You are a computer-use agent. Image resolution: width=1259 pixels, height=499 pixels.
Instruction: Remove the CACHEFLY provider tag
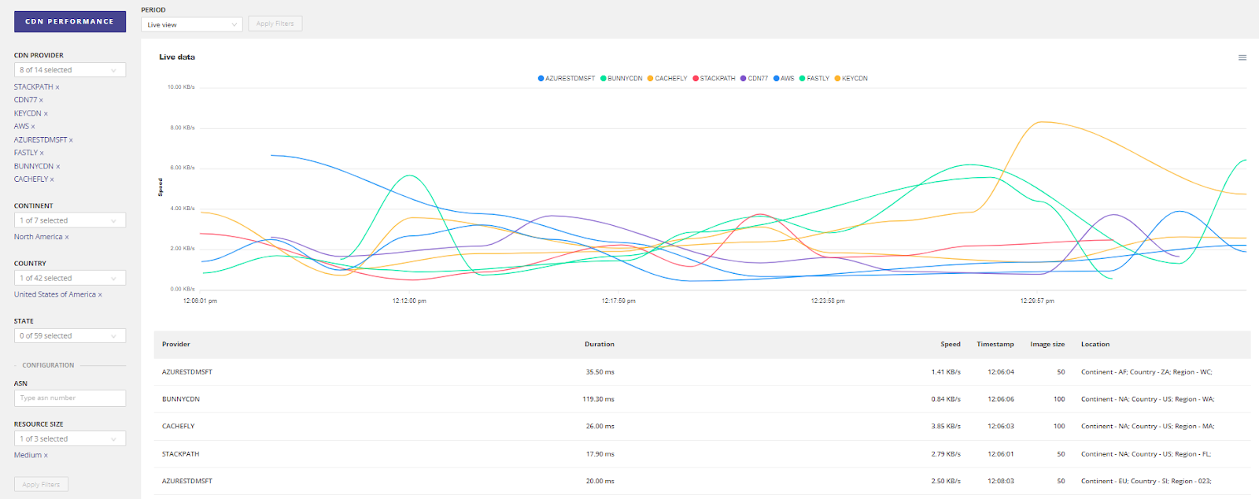(52, 179)
